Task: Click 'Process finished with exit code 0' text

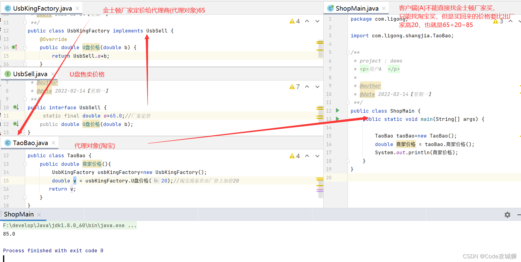Action: [x=53, y=250]
